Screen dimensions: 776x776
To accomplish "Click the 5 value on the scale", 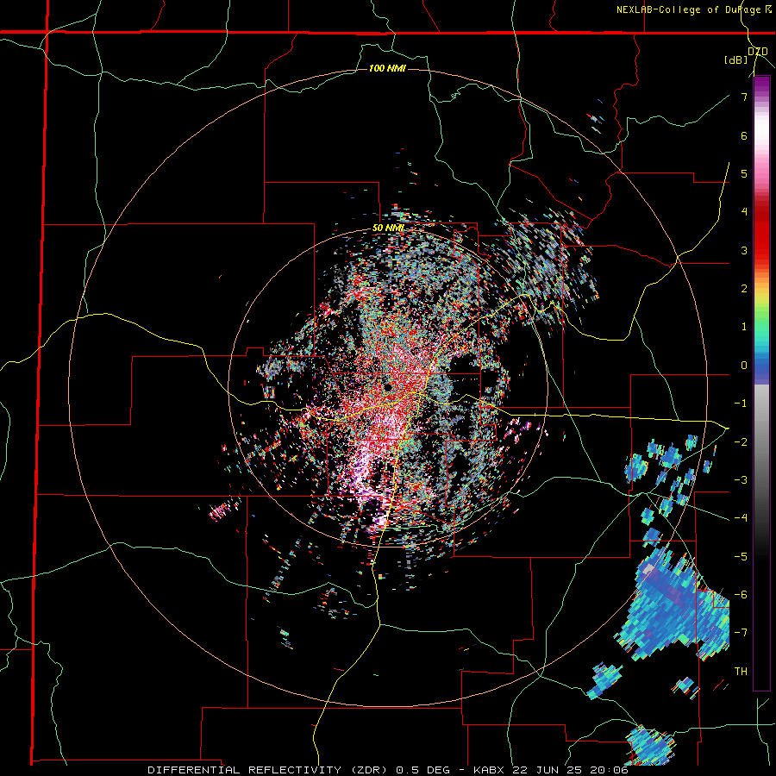I will (x=744, y=173).
